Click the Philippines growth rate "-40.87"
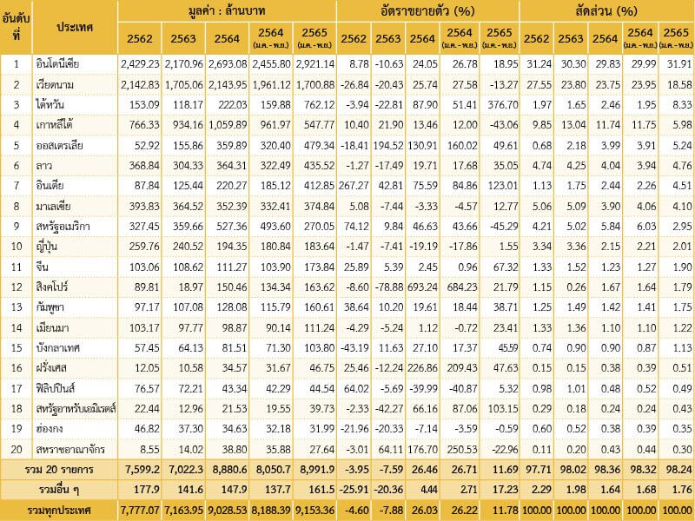The height and width of the screenshot is (521, 695). point(463,388)
